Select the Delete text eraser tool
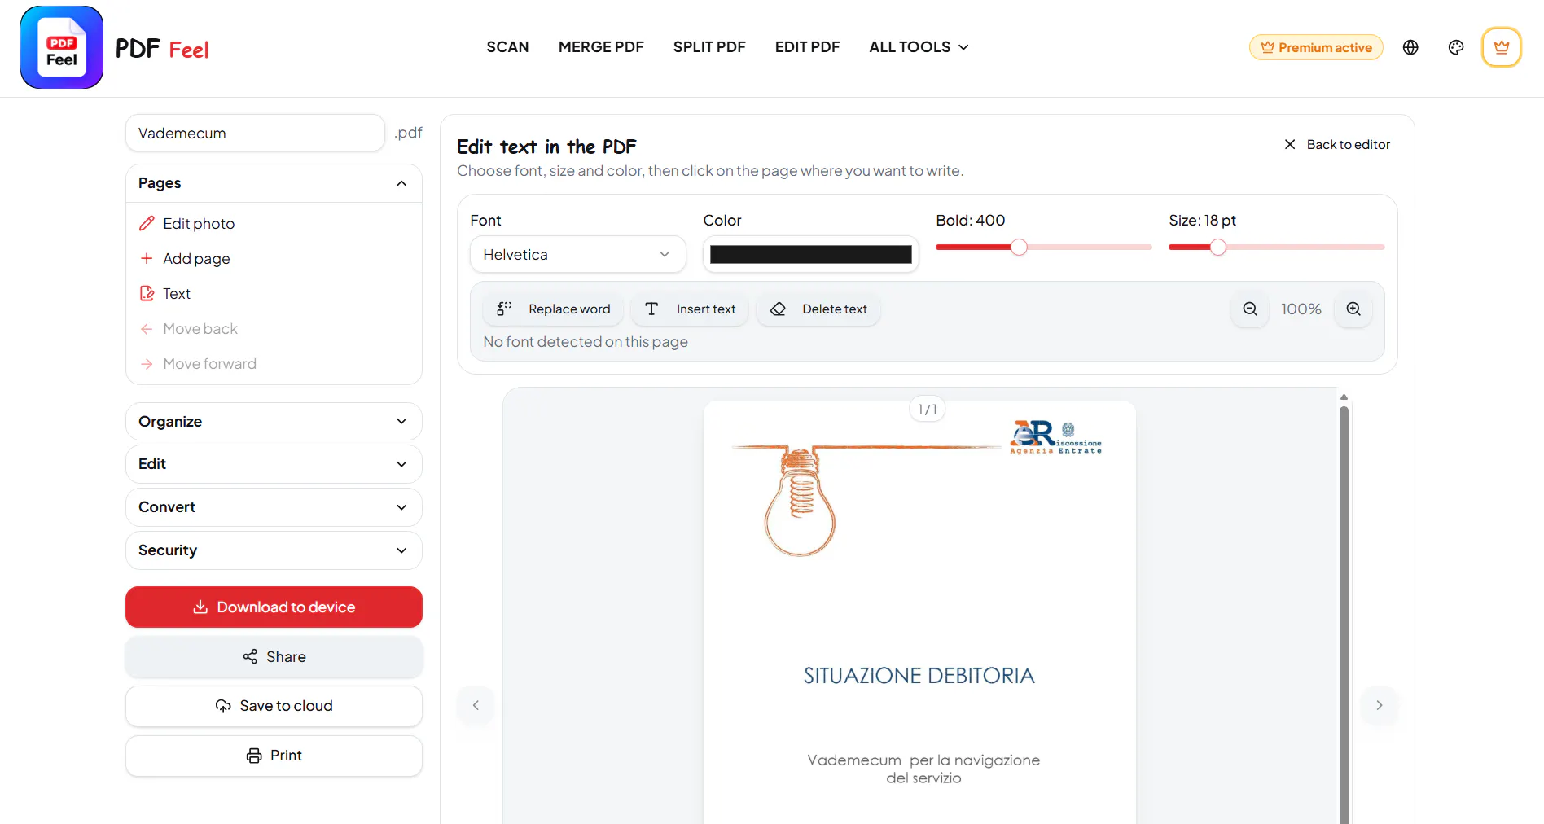Viewport: 1544px width, 824px height. pos(818,309)
